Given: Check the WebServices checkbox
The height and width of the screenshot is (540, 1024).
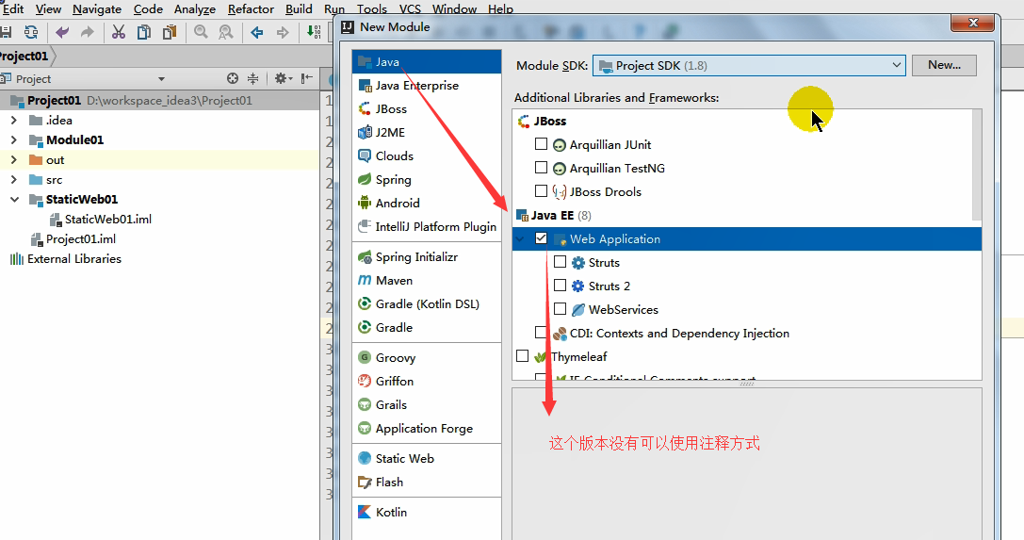Looking at the screenshot, I should coord(560,309).
